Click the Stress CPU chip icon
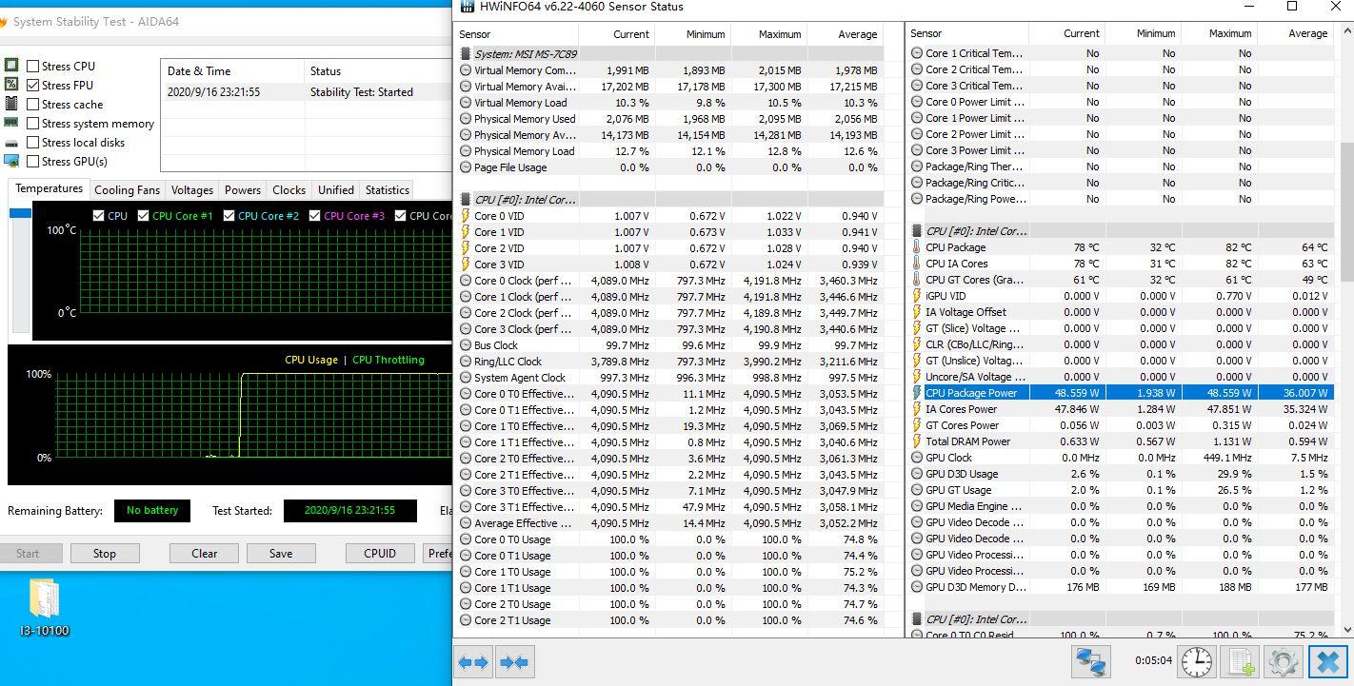 11,66
